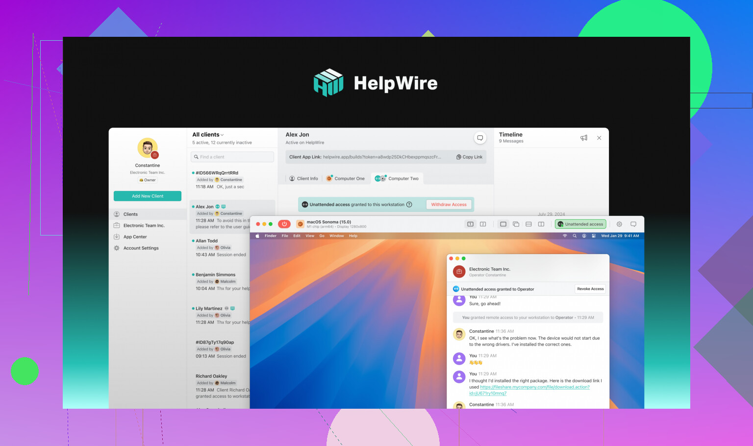Click the red power disconnect button
Image resolution: width=753 pixels, height=446 pixels.
point(284,224)
